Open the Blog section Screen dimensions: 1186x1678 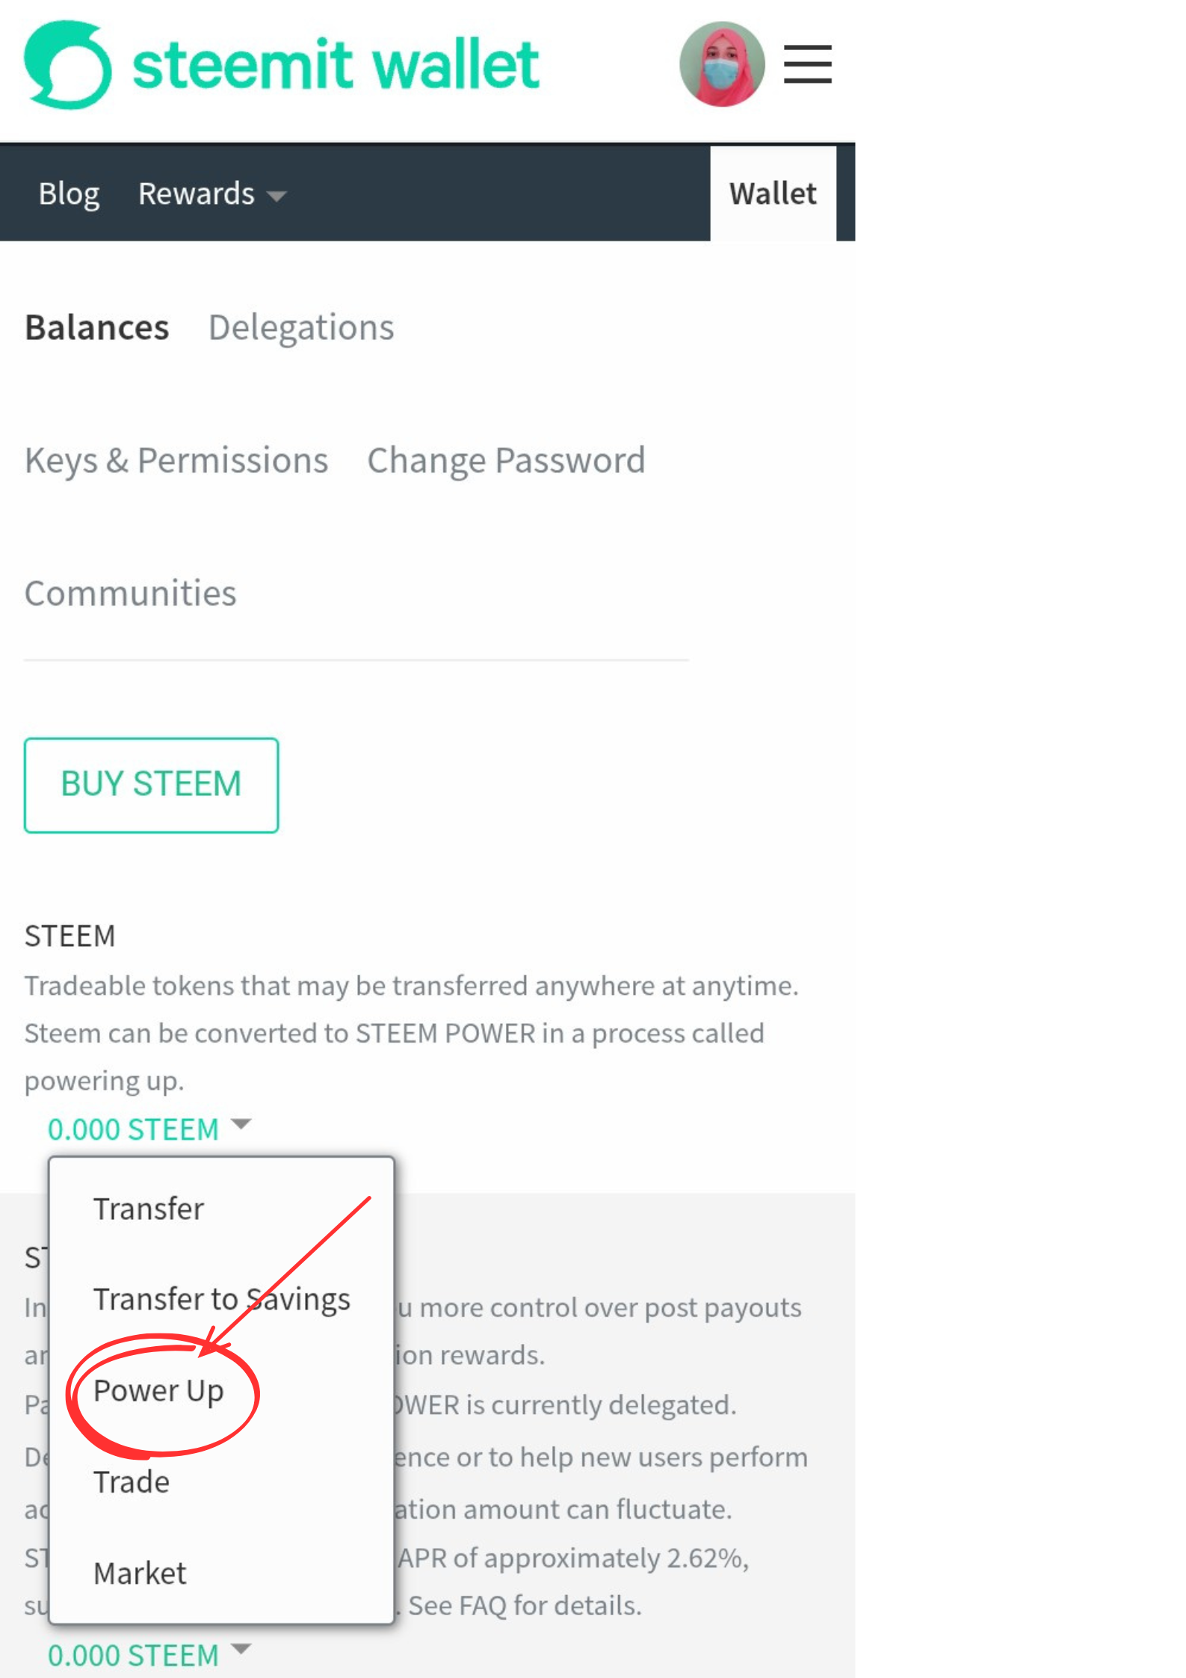69,194
